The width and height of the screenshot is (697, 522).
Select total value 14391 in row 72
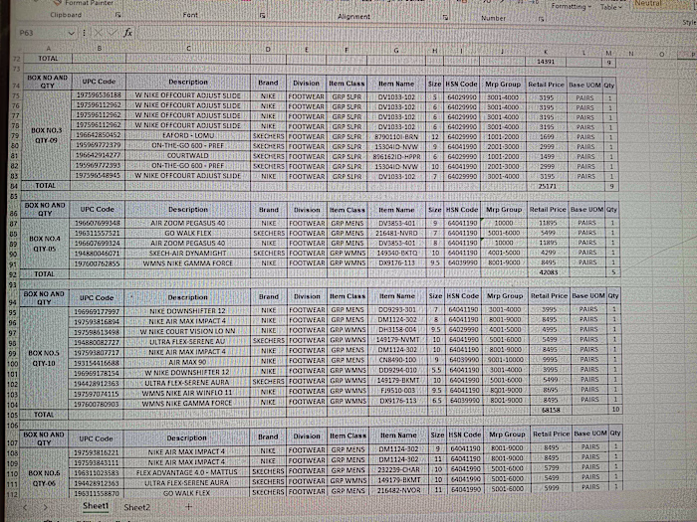point(546,62)
